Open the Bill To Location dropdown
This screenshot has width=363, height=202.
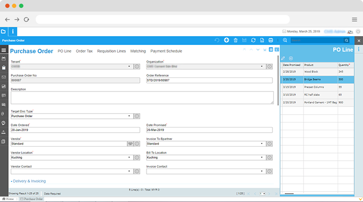coord(262,158)
